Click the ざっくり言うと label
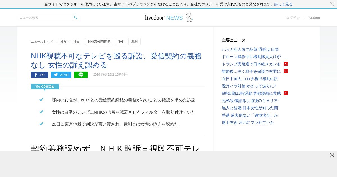Screen dimensions: 337x177 point(45,87)
